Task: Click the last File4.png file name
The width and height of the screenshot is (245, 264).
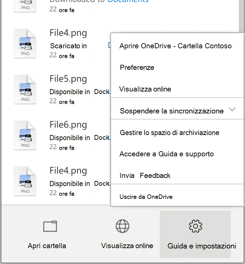Action: (68, 171)
